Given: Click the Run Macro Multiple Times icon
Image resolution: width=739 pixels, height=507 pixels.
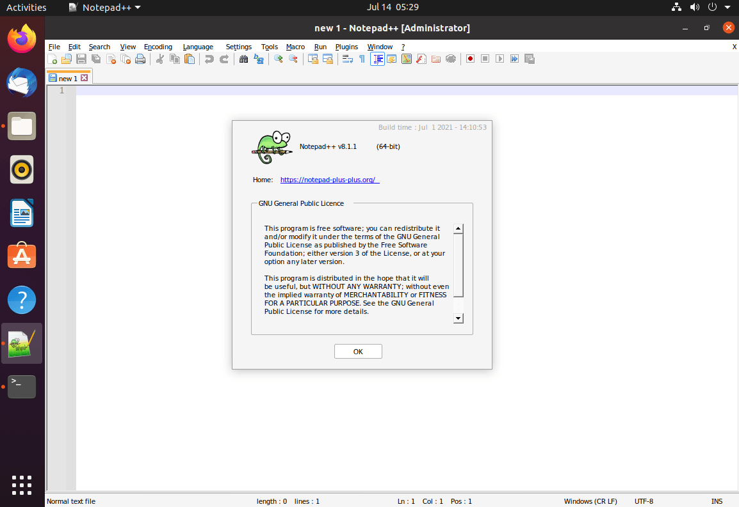Looking at the screenshot, I should [x=515, y=59].
